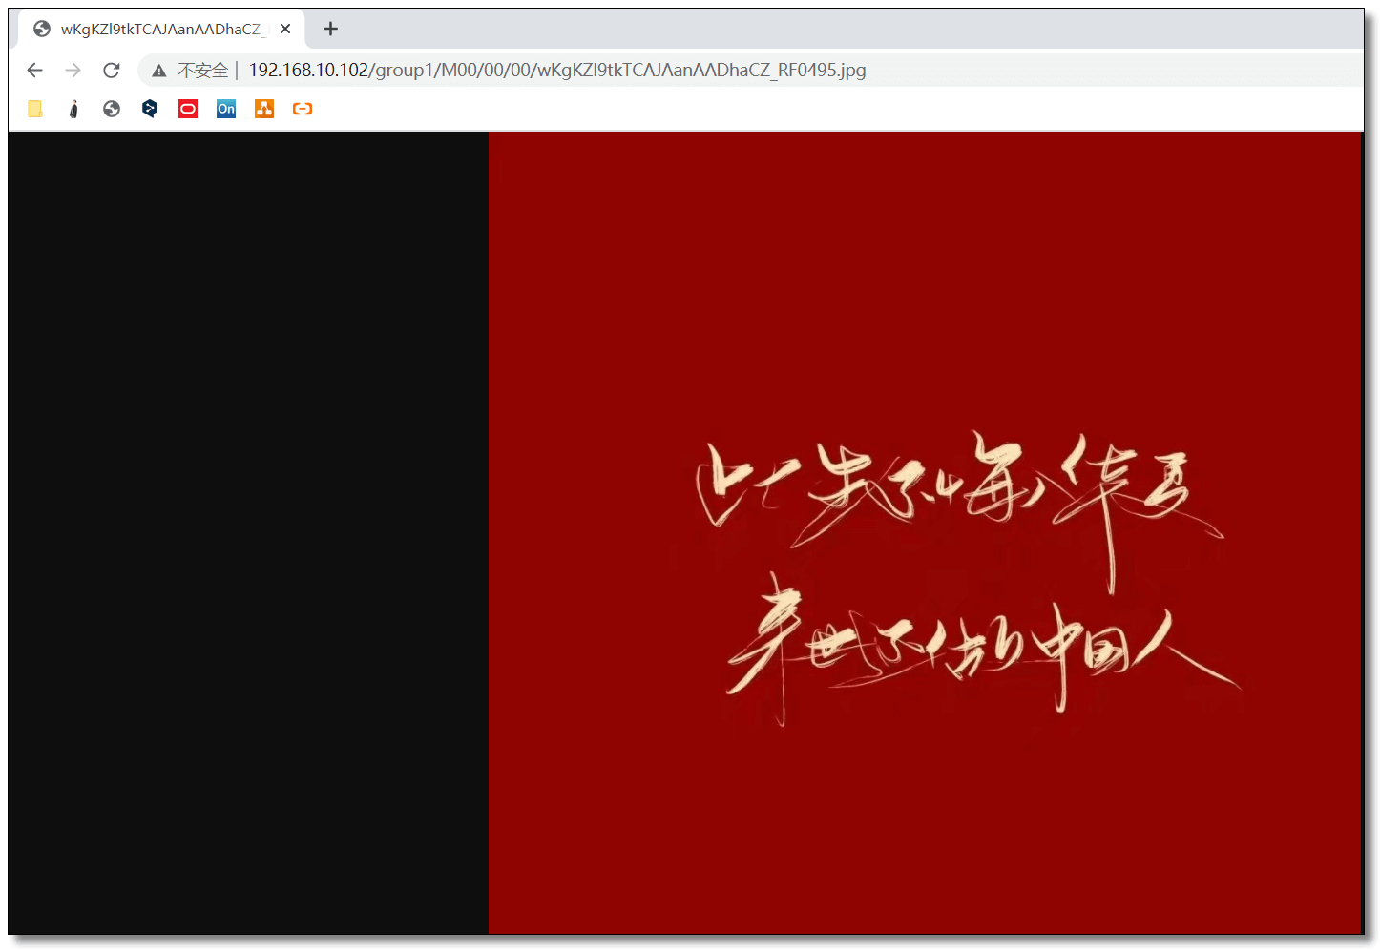Click the 不安全 security label
This screenshot has width=1380, height=950.
click(x=203, y=71)
